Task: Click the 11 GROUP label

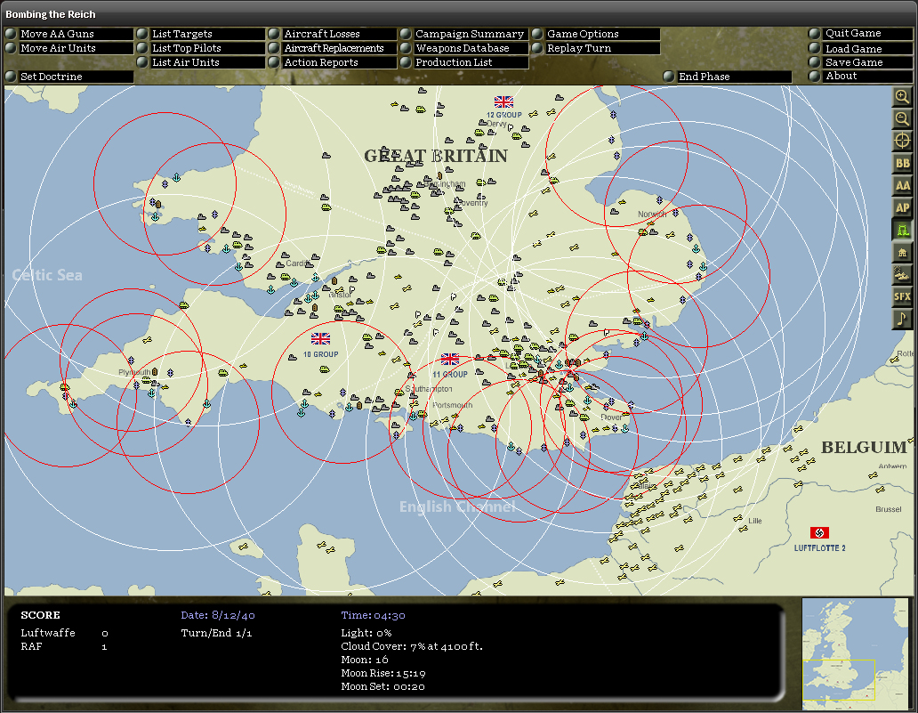Action: (x=449, y=375)
